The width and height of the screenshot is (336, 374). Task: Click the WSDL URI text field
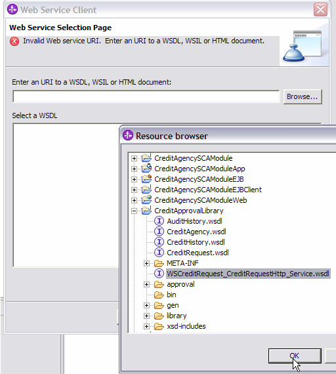[x=146, y=96]
